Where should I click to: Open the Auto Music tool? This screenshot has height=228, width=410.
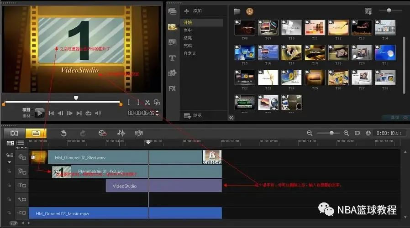coord(139,133)
